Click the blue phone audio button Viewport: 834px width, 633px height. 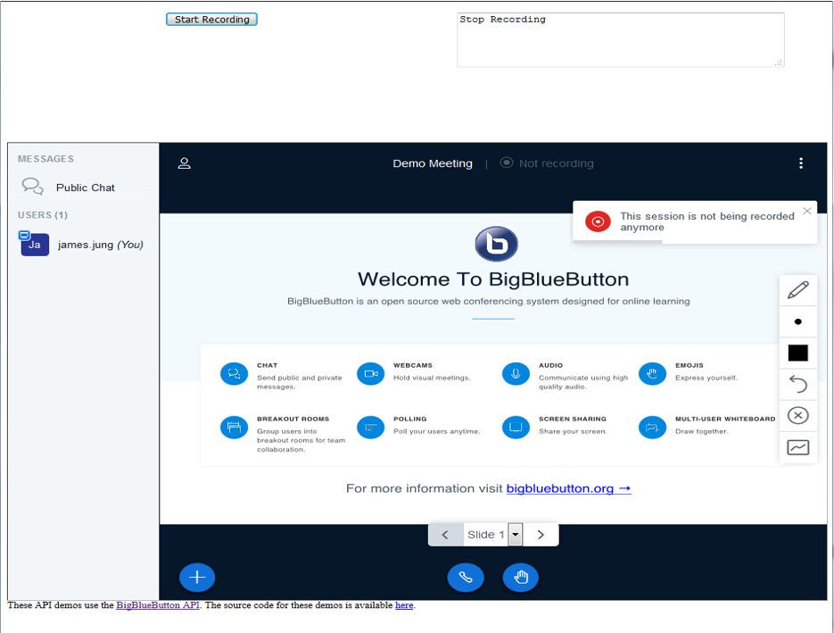pyautogui.click(x=465, y=578)
